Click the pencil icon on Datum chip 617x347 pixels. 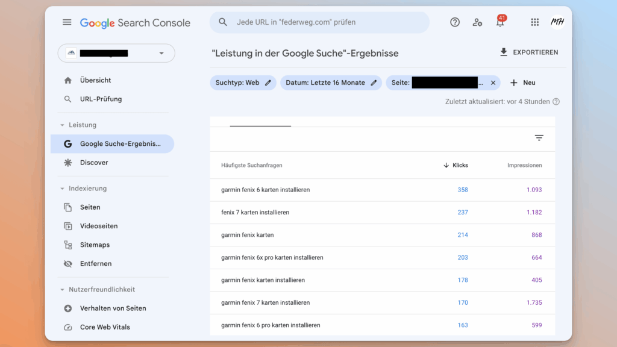pos(374,83)
